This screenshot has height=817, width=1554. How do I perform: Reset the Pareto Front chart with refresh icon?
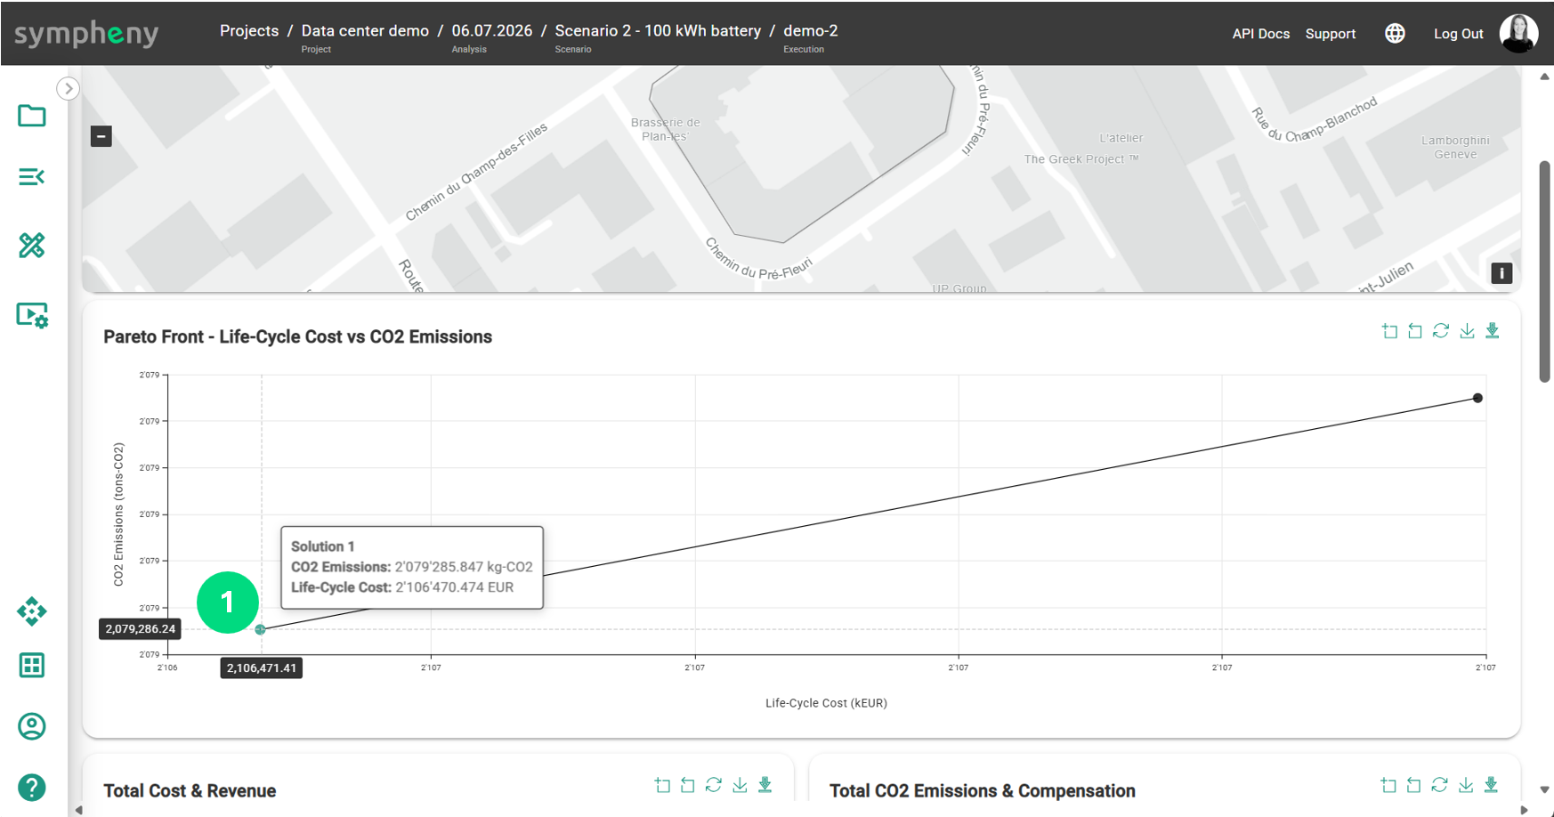(x=1441, y=331)
